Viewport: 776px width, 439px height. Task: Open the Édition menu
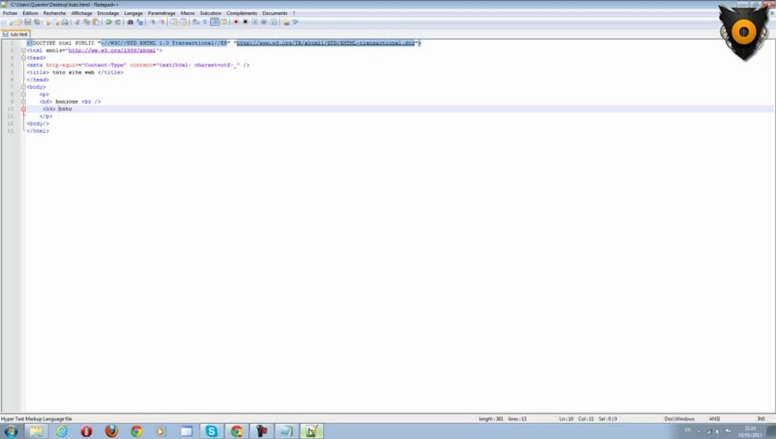(31, 13)
